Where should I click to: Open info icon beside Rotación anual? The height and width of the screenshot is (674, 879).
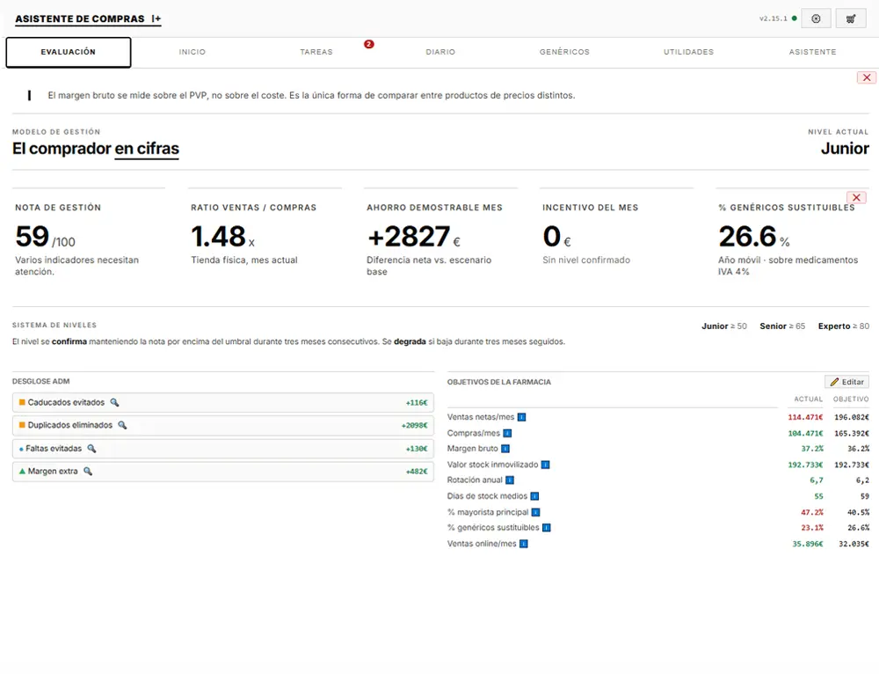pos(510,480)
